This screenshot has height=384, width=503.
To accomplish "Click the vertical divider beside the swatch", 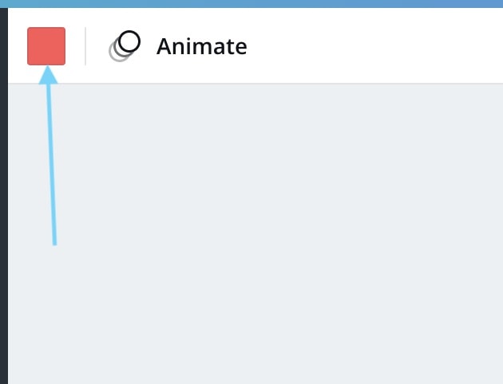I will click(85, 46).
